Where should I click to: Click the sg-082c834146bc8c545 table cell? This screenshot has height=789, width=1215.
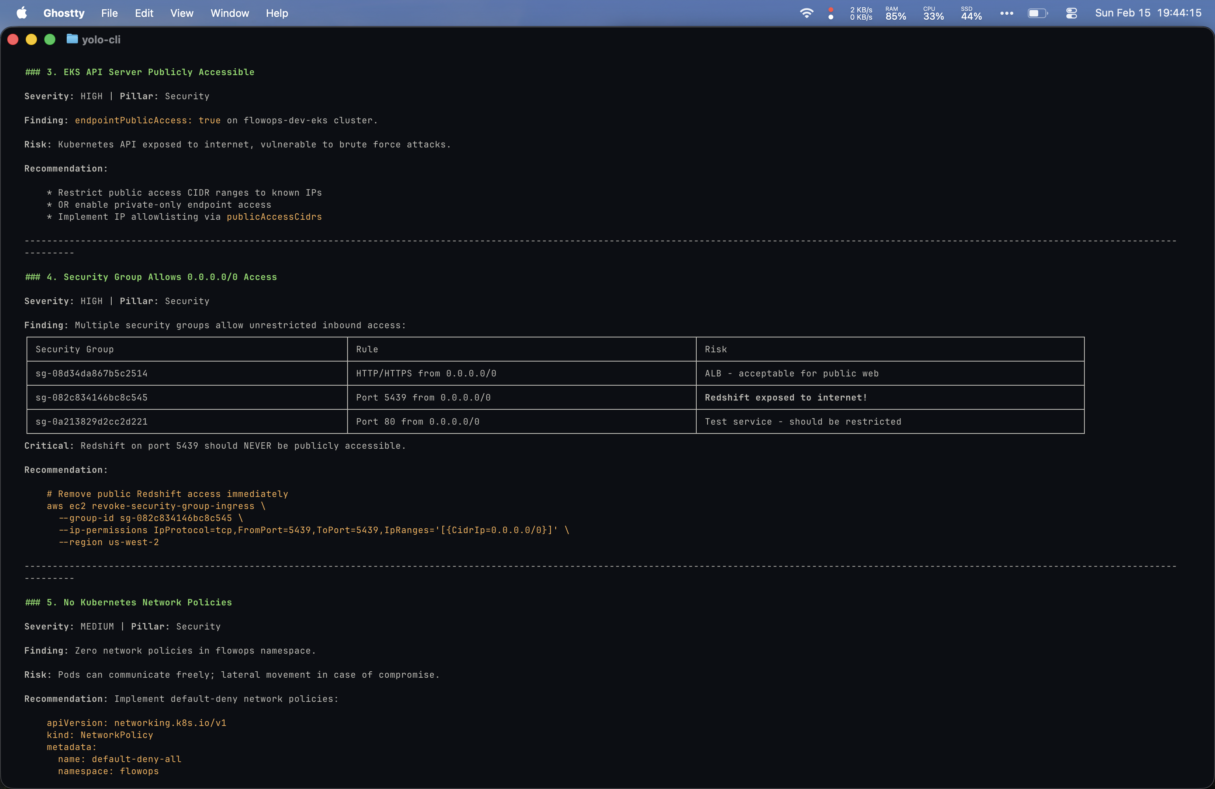[x=92, y=397]
